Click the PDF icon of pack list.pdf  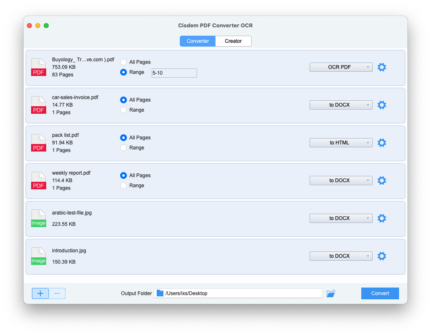point(39,142)
